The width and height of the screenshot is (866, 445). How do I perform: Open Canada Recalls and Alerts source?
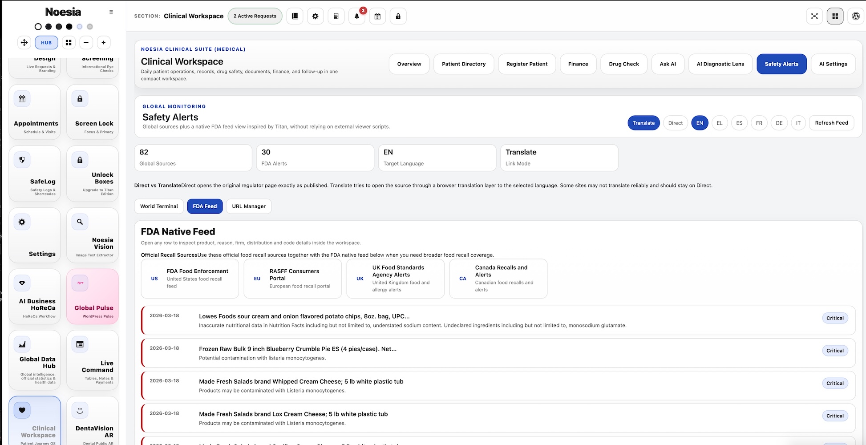(498, 279)
